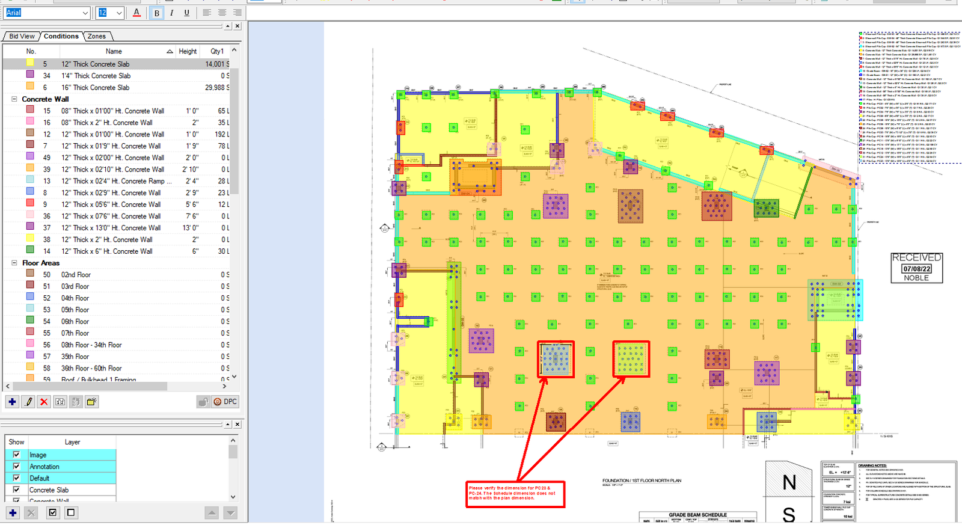Click the pencil edit condition icon
The height and width of the screenshot is (525, 962).
click(x=28, y=402)
